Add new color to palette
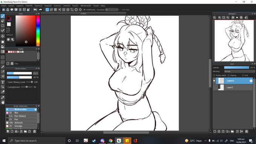 pos(8,64)
